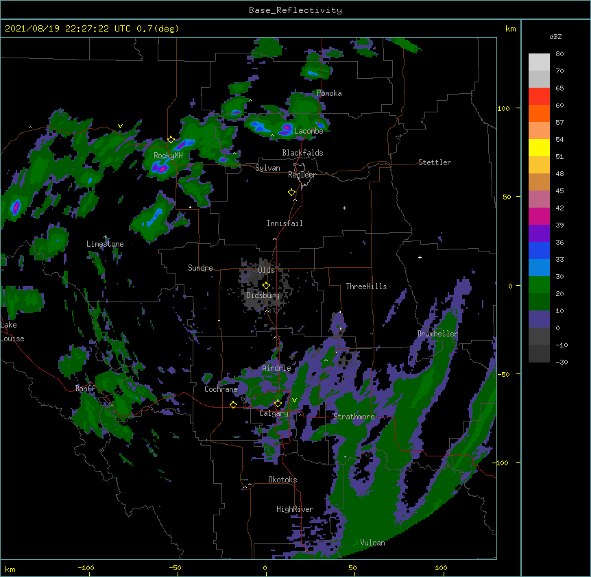Click the Vulcan town label
Screen dimensions: 591x577
point(372,543)
